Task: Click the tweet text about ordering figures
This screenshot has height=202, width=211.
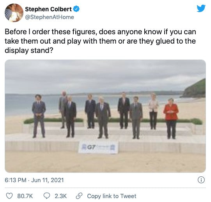Action: (x=100, y=41)
